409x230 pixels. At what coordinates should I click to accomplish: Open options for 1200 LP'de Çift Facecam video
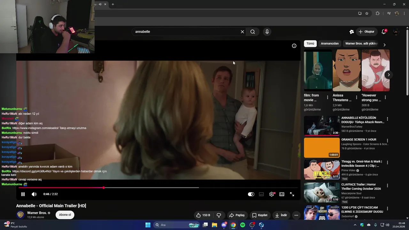[x=388, y=209]
